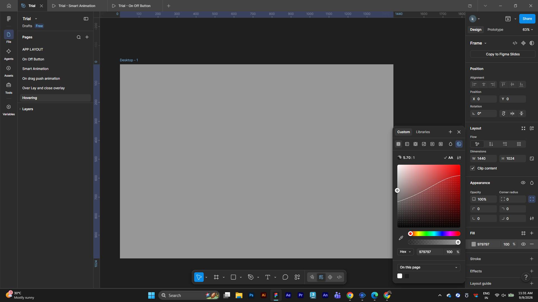Switch to the Prototype tab
Viewport: 538px width, 302px height.
point(495,30)
